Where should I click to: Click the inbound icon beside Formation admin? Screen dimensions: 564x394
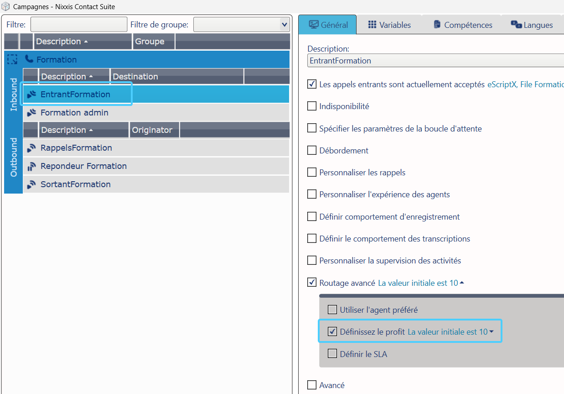click(31, 113)
